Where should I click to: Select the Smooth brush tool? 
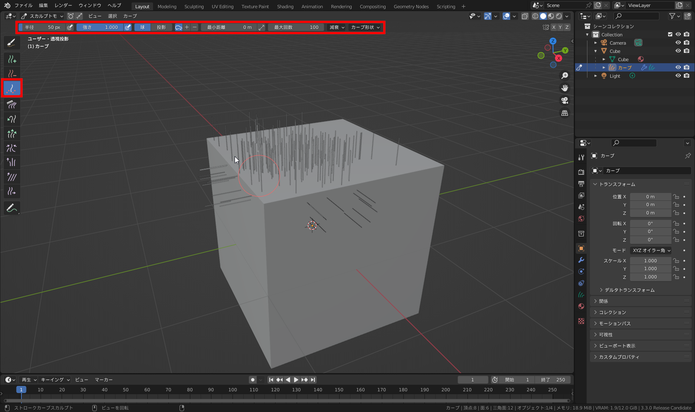tap(12, 177)
